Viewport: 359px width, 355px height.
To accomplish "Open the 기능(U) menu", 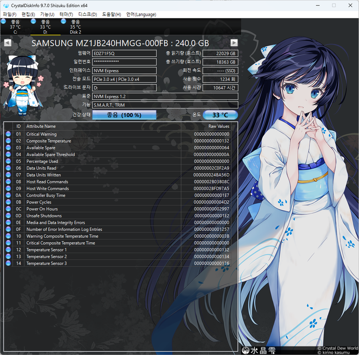I will click(x=47, y=14).
